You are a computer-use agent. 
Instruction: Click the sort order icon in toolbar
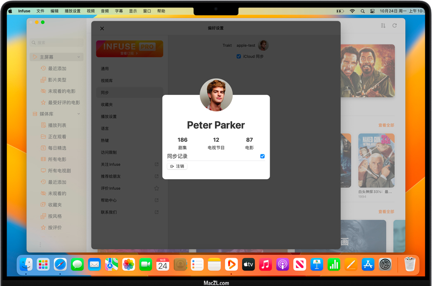383,26
